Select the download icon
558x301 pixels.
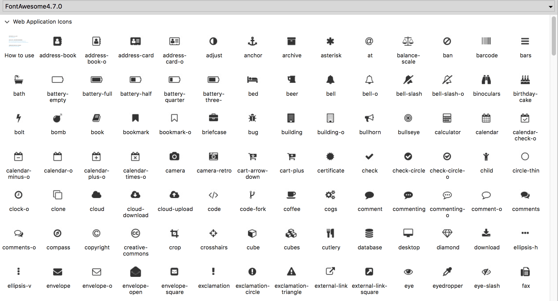tap(486, 233)
